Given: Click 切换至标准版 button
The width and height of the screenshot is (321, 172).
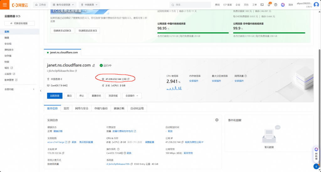Looking at the screenshot, I should (19, 23).
